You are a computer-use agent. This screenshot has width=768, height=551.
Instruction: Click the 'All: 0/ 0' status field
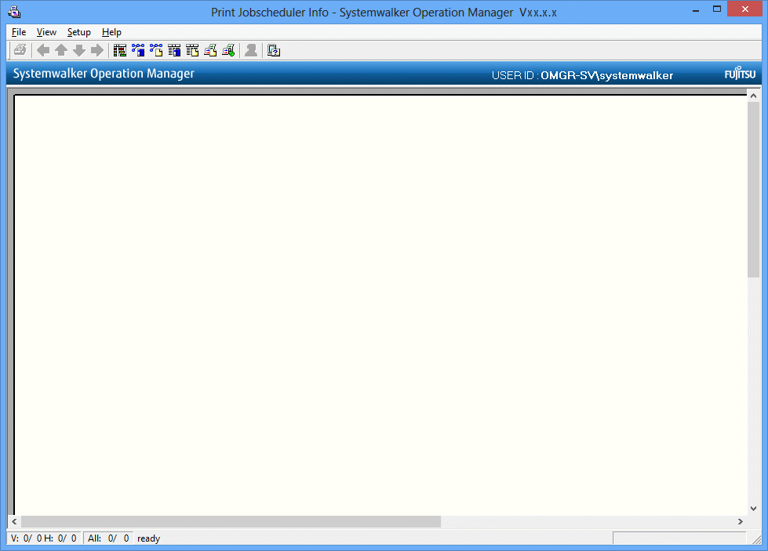(x=108, y=538)
